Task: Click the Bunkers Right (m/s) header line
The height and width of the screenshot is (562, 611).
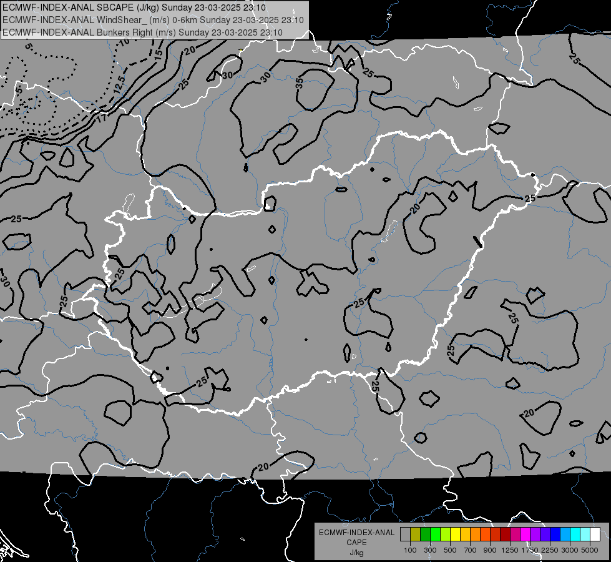Action: (143, 32)
